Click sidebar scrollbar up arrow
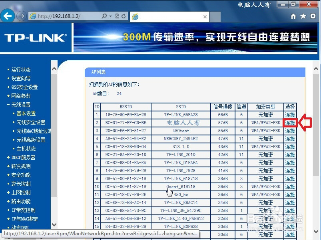 coord(54,69)
